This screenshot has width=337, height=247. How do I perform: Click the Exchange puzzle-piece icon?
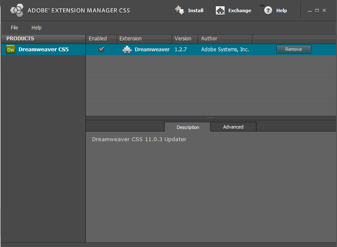pos(220,11)
